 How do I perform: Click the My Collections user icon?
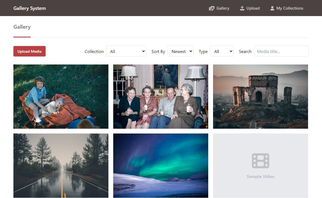(272, 8)
